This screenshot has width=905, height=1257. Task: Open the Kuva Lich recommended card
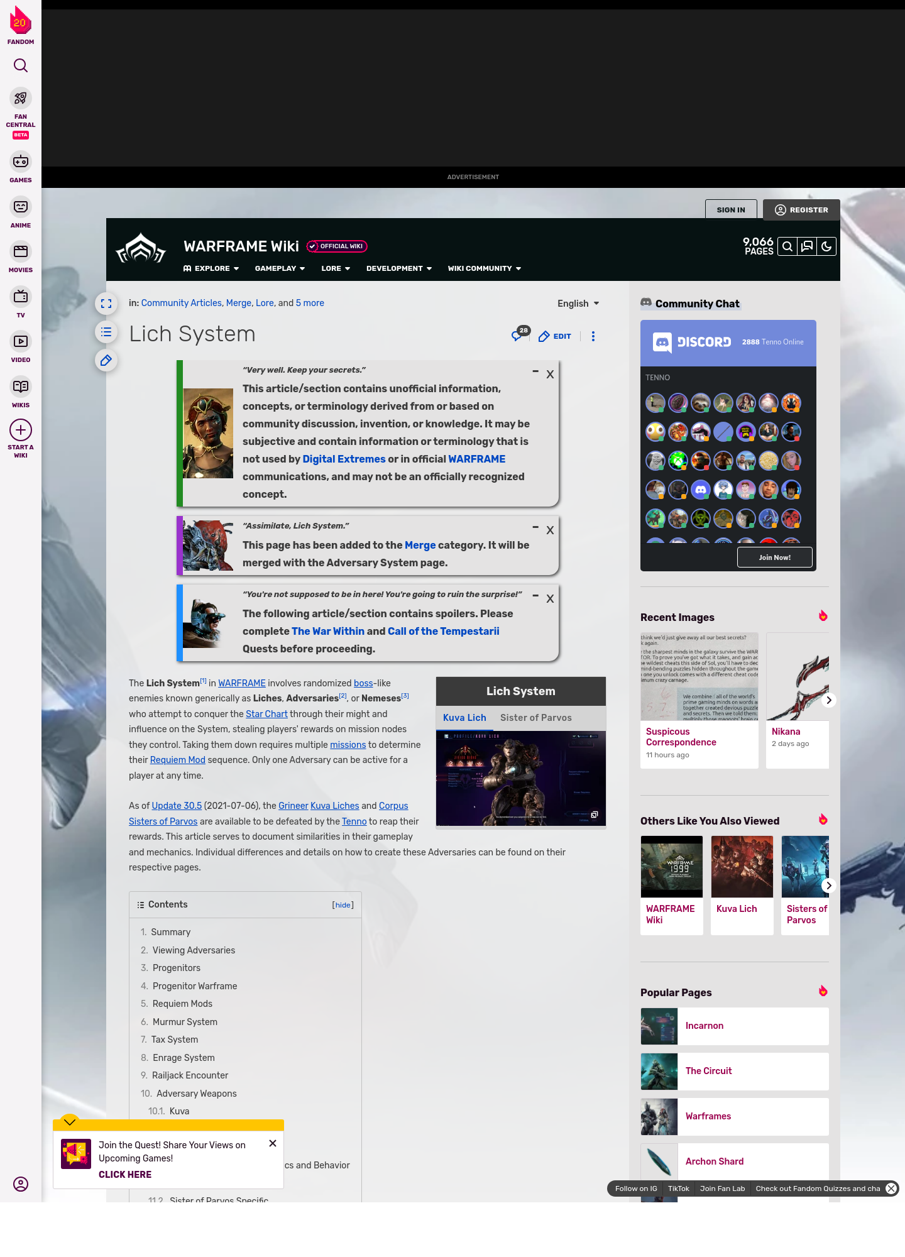tap(742, 885)
